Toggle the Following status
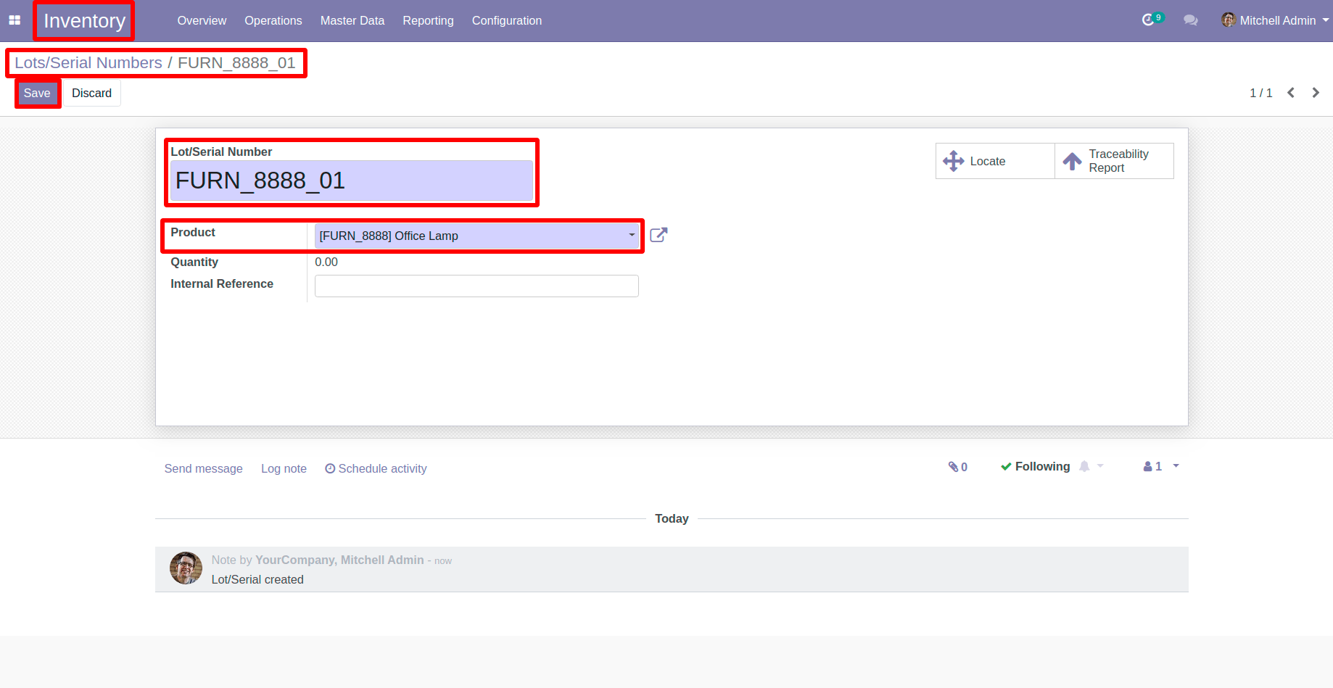1333x688 pixels. click(1035, 467)
